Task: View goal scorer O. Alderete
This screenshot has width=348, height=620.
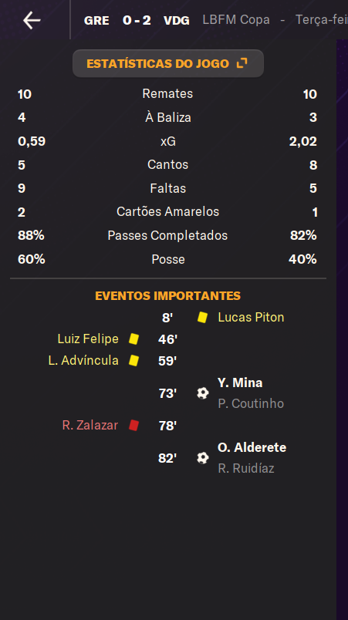Action: 252,447
